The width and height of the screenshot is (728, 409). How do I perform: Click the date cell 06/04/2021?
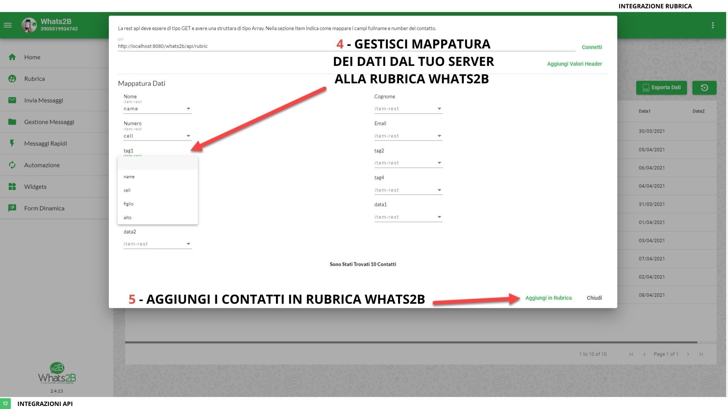tap(652, 168)
